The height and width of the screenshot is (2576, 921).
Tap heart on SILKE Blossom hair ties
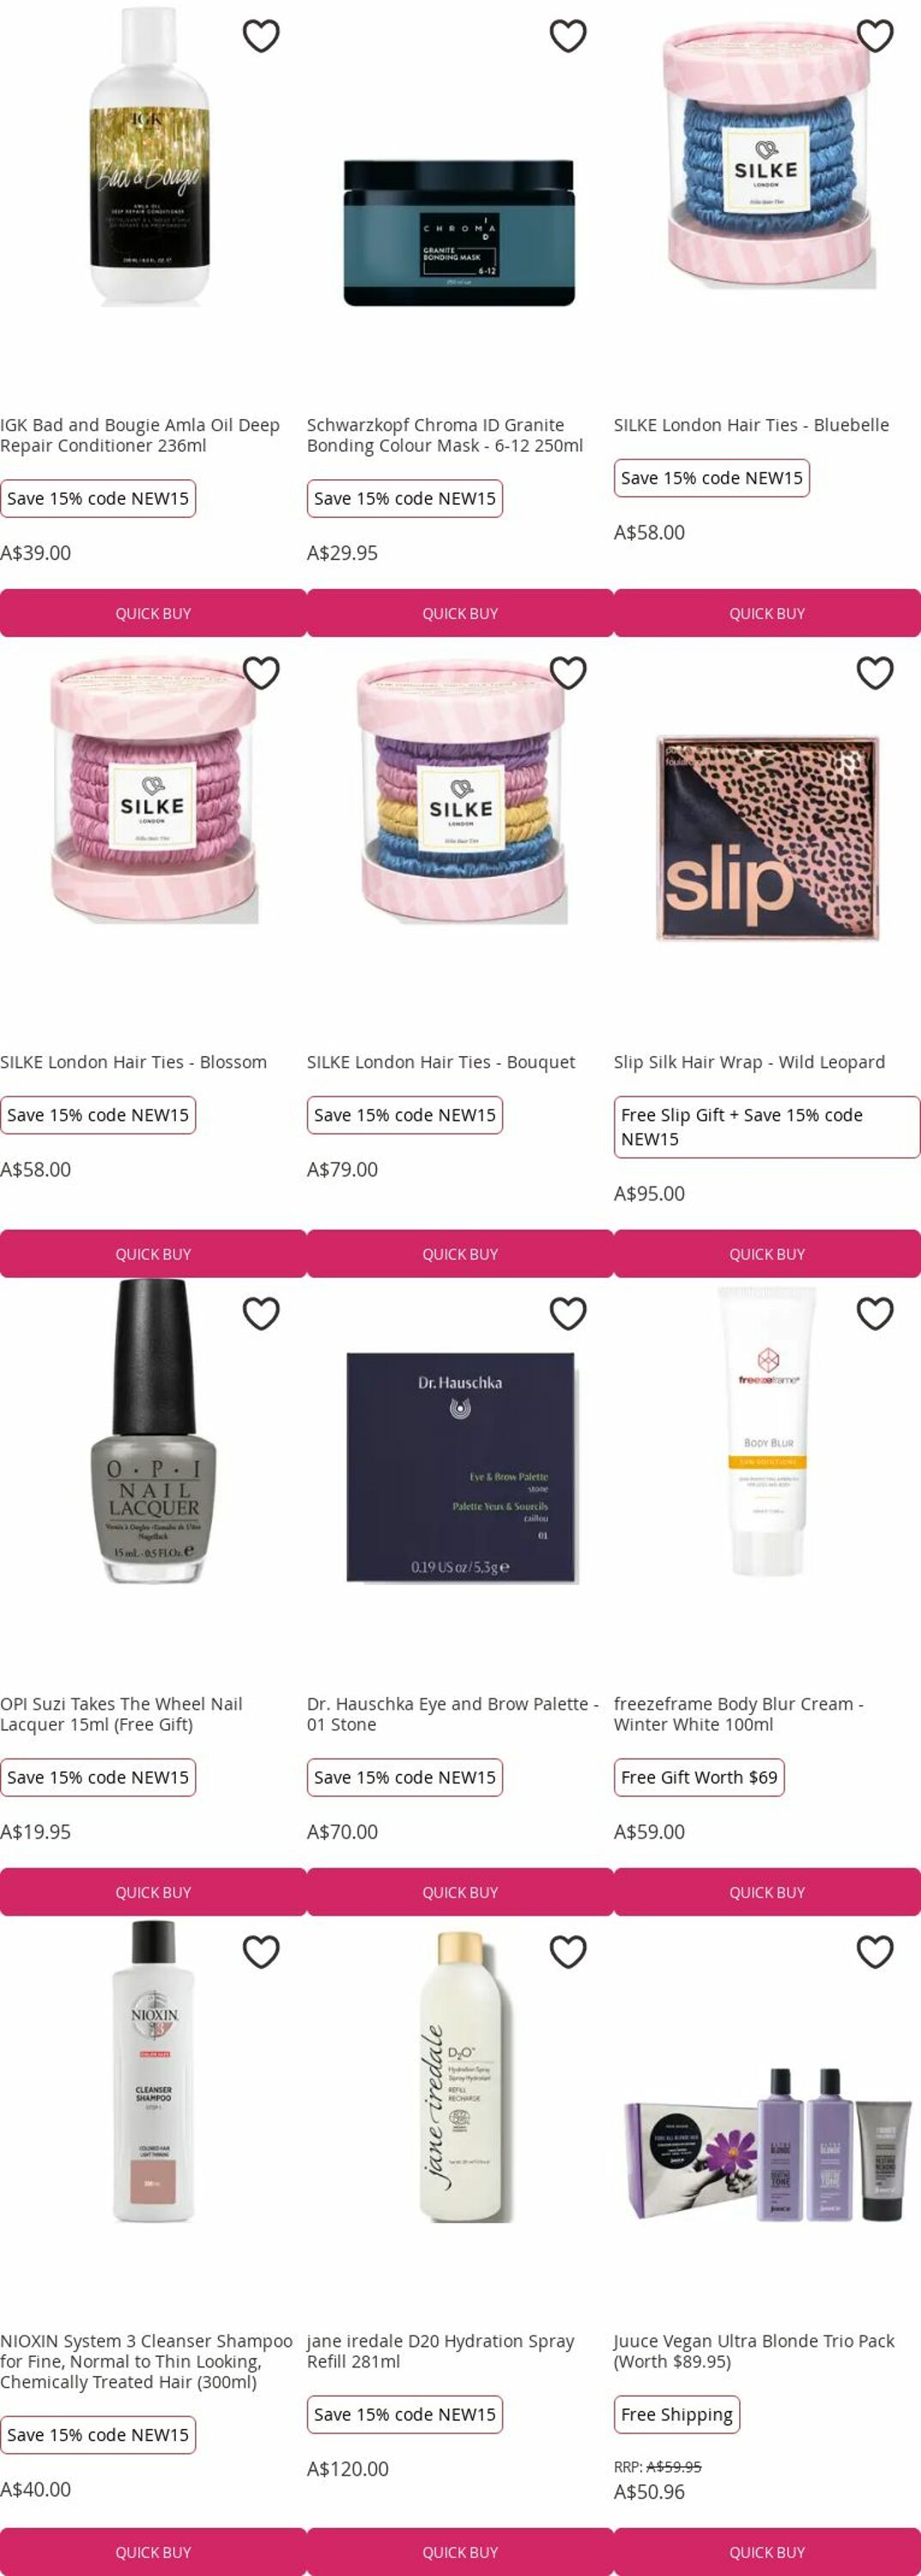(261, 673)
